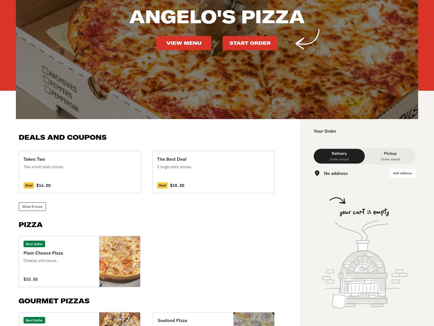Select the Delivery order option
Screen dimensions: 434x326
tap(339, 156)
